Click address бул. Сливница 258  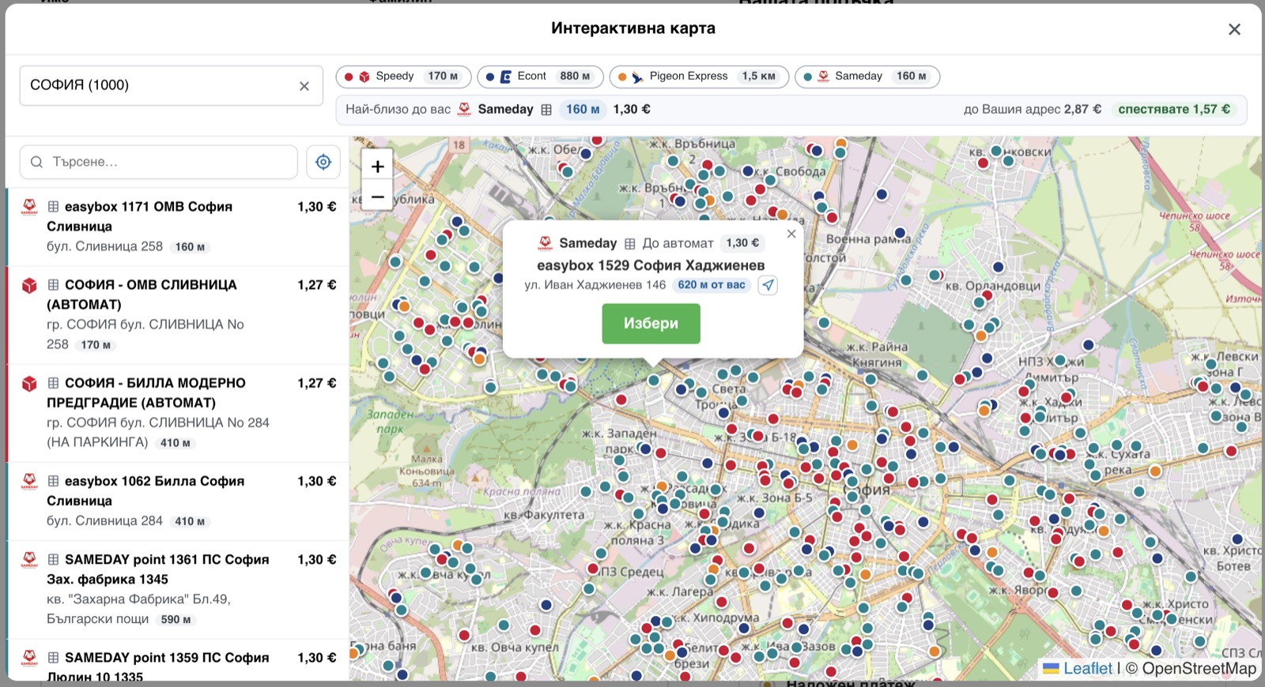pos(104,246)
